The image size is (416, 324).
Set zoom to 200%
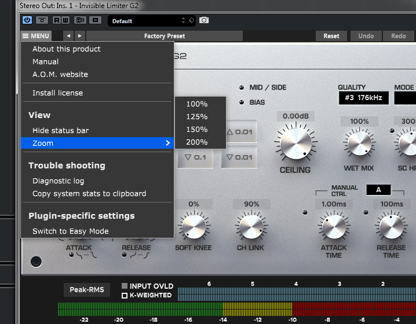(x=200, y=142)
